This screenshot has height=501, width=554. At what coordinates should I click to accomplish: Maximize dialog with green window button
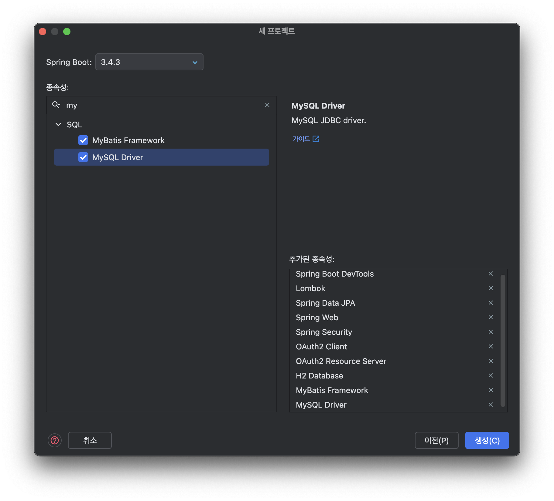pyautogui.click(x=67, y=32)
